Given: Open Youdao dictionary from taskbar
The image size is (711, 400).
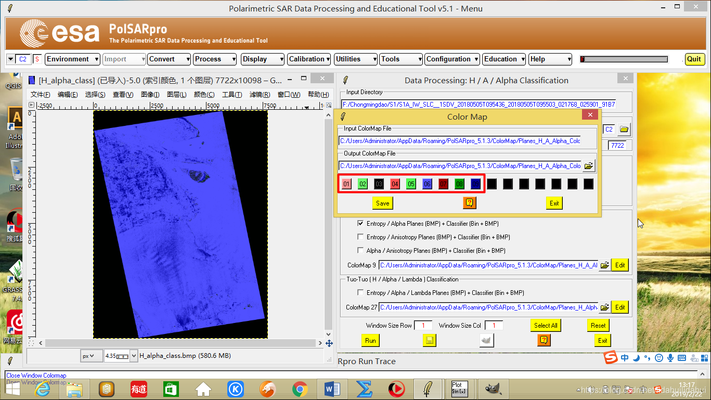Looking at the screenshot, I should pos(139,389).
